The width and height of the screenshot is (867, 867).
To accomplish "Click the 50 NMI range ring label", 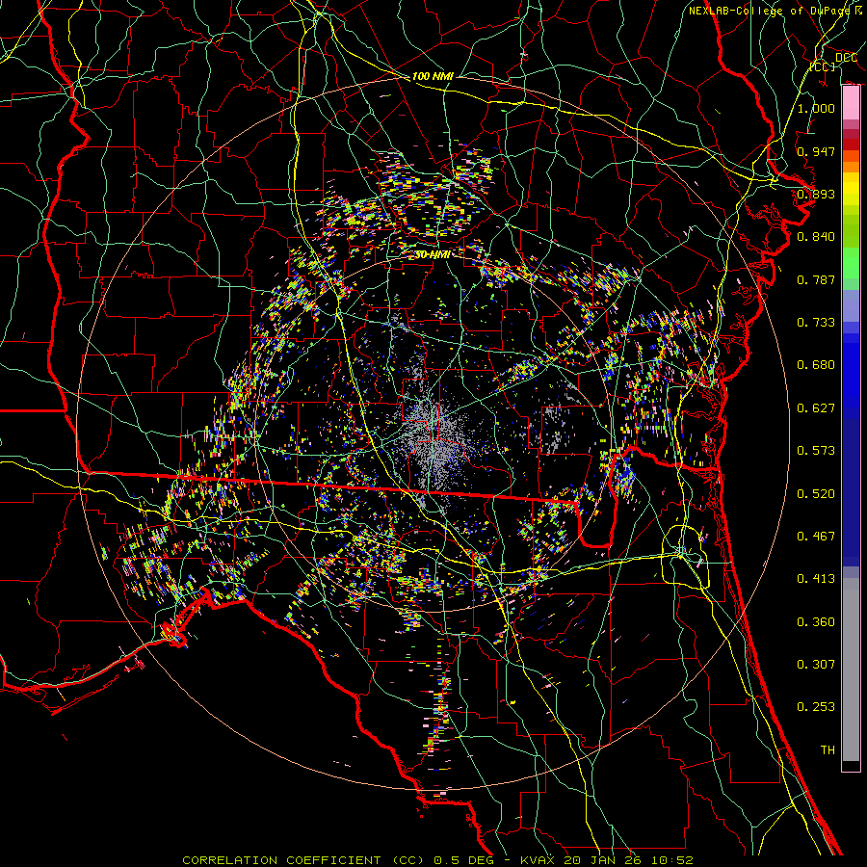I will 433,254.
